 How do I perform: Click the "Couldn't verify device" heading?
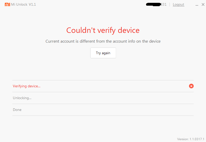point(103,30)
